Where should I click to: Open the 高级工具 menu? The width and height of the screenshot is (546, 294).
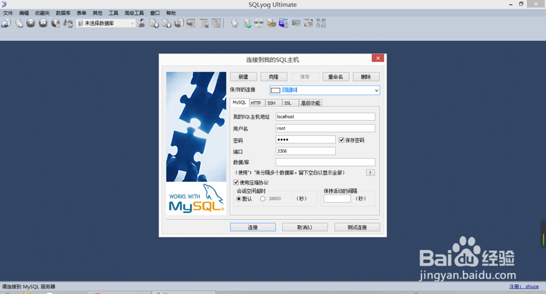click(x=134, y=13)
